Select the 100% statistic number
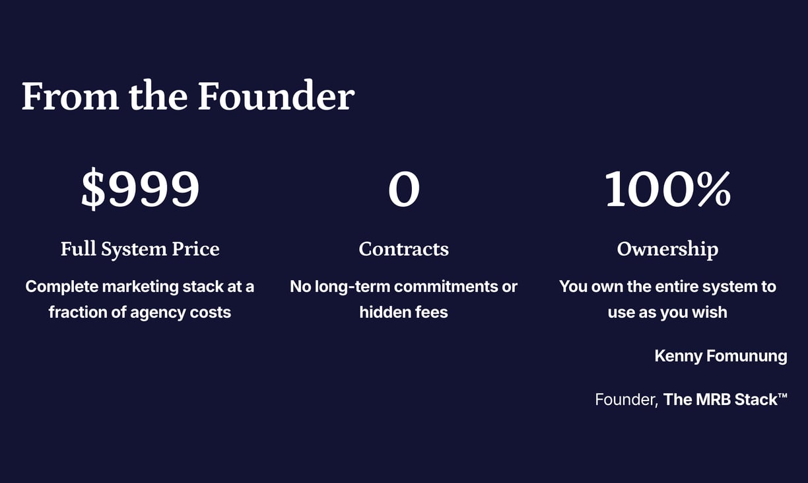Viewport: 808px width, 483px height. pos(667,190)
